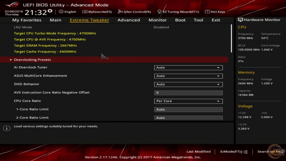Launch EZ Tuning Wizard bulb icon
The image size is (286, 161).
point(159,12)
